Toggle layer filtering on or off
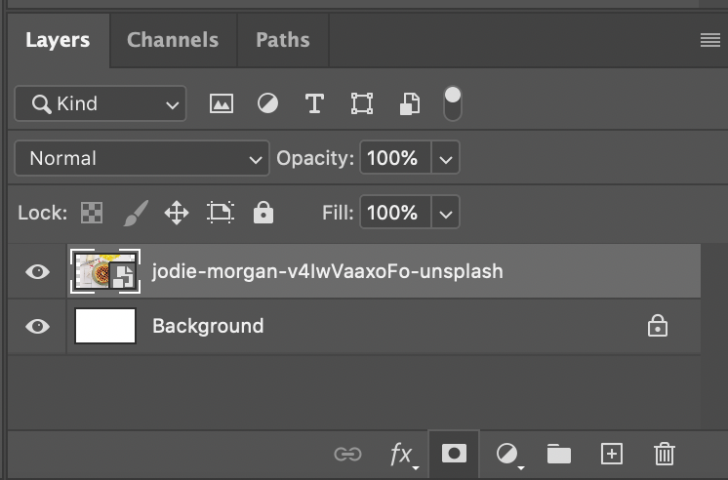 pyautogui.click(x=453, y=101)
